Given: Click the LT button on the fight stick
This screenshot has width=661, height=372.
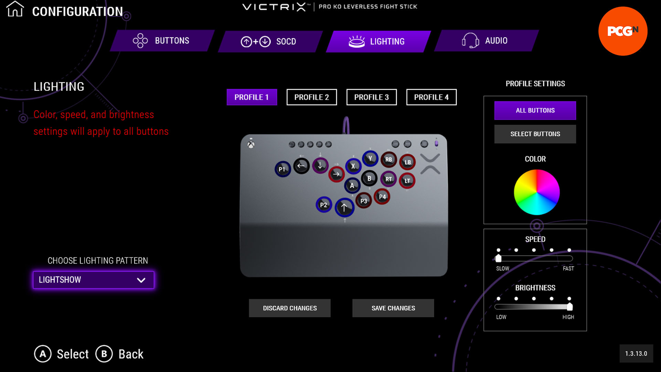Looking at the screenshot, I should 407,181.
